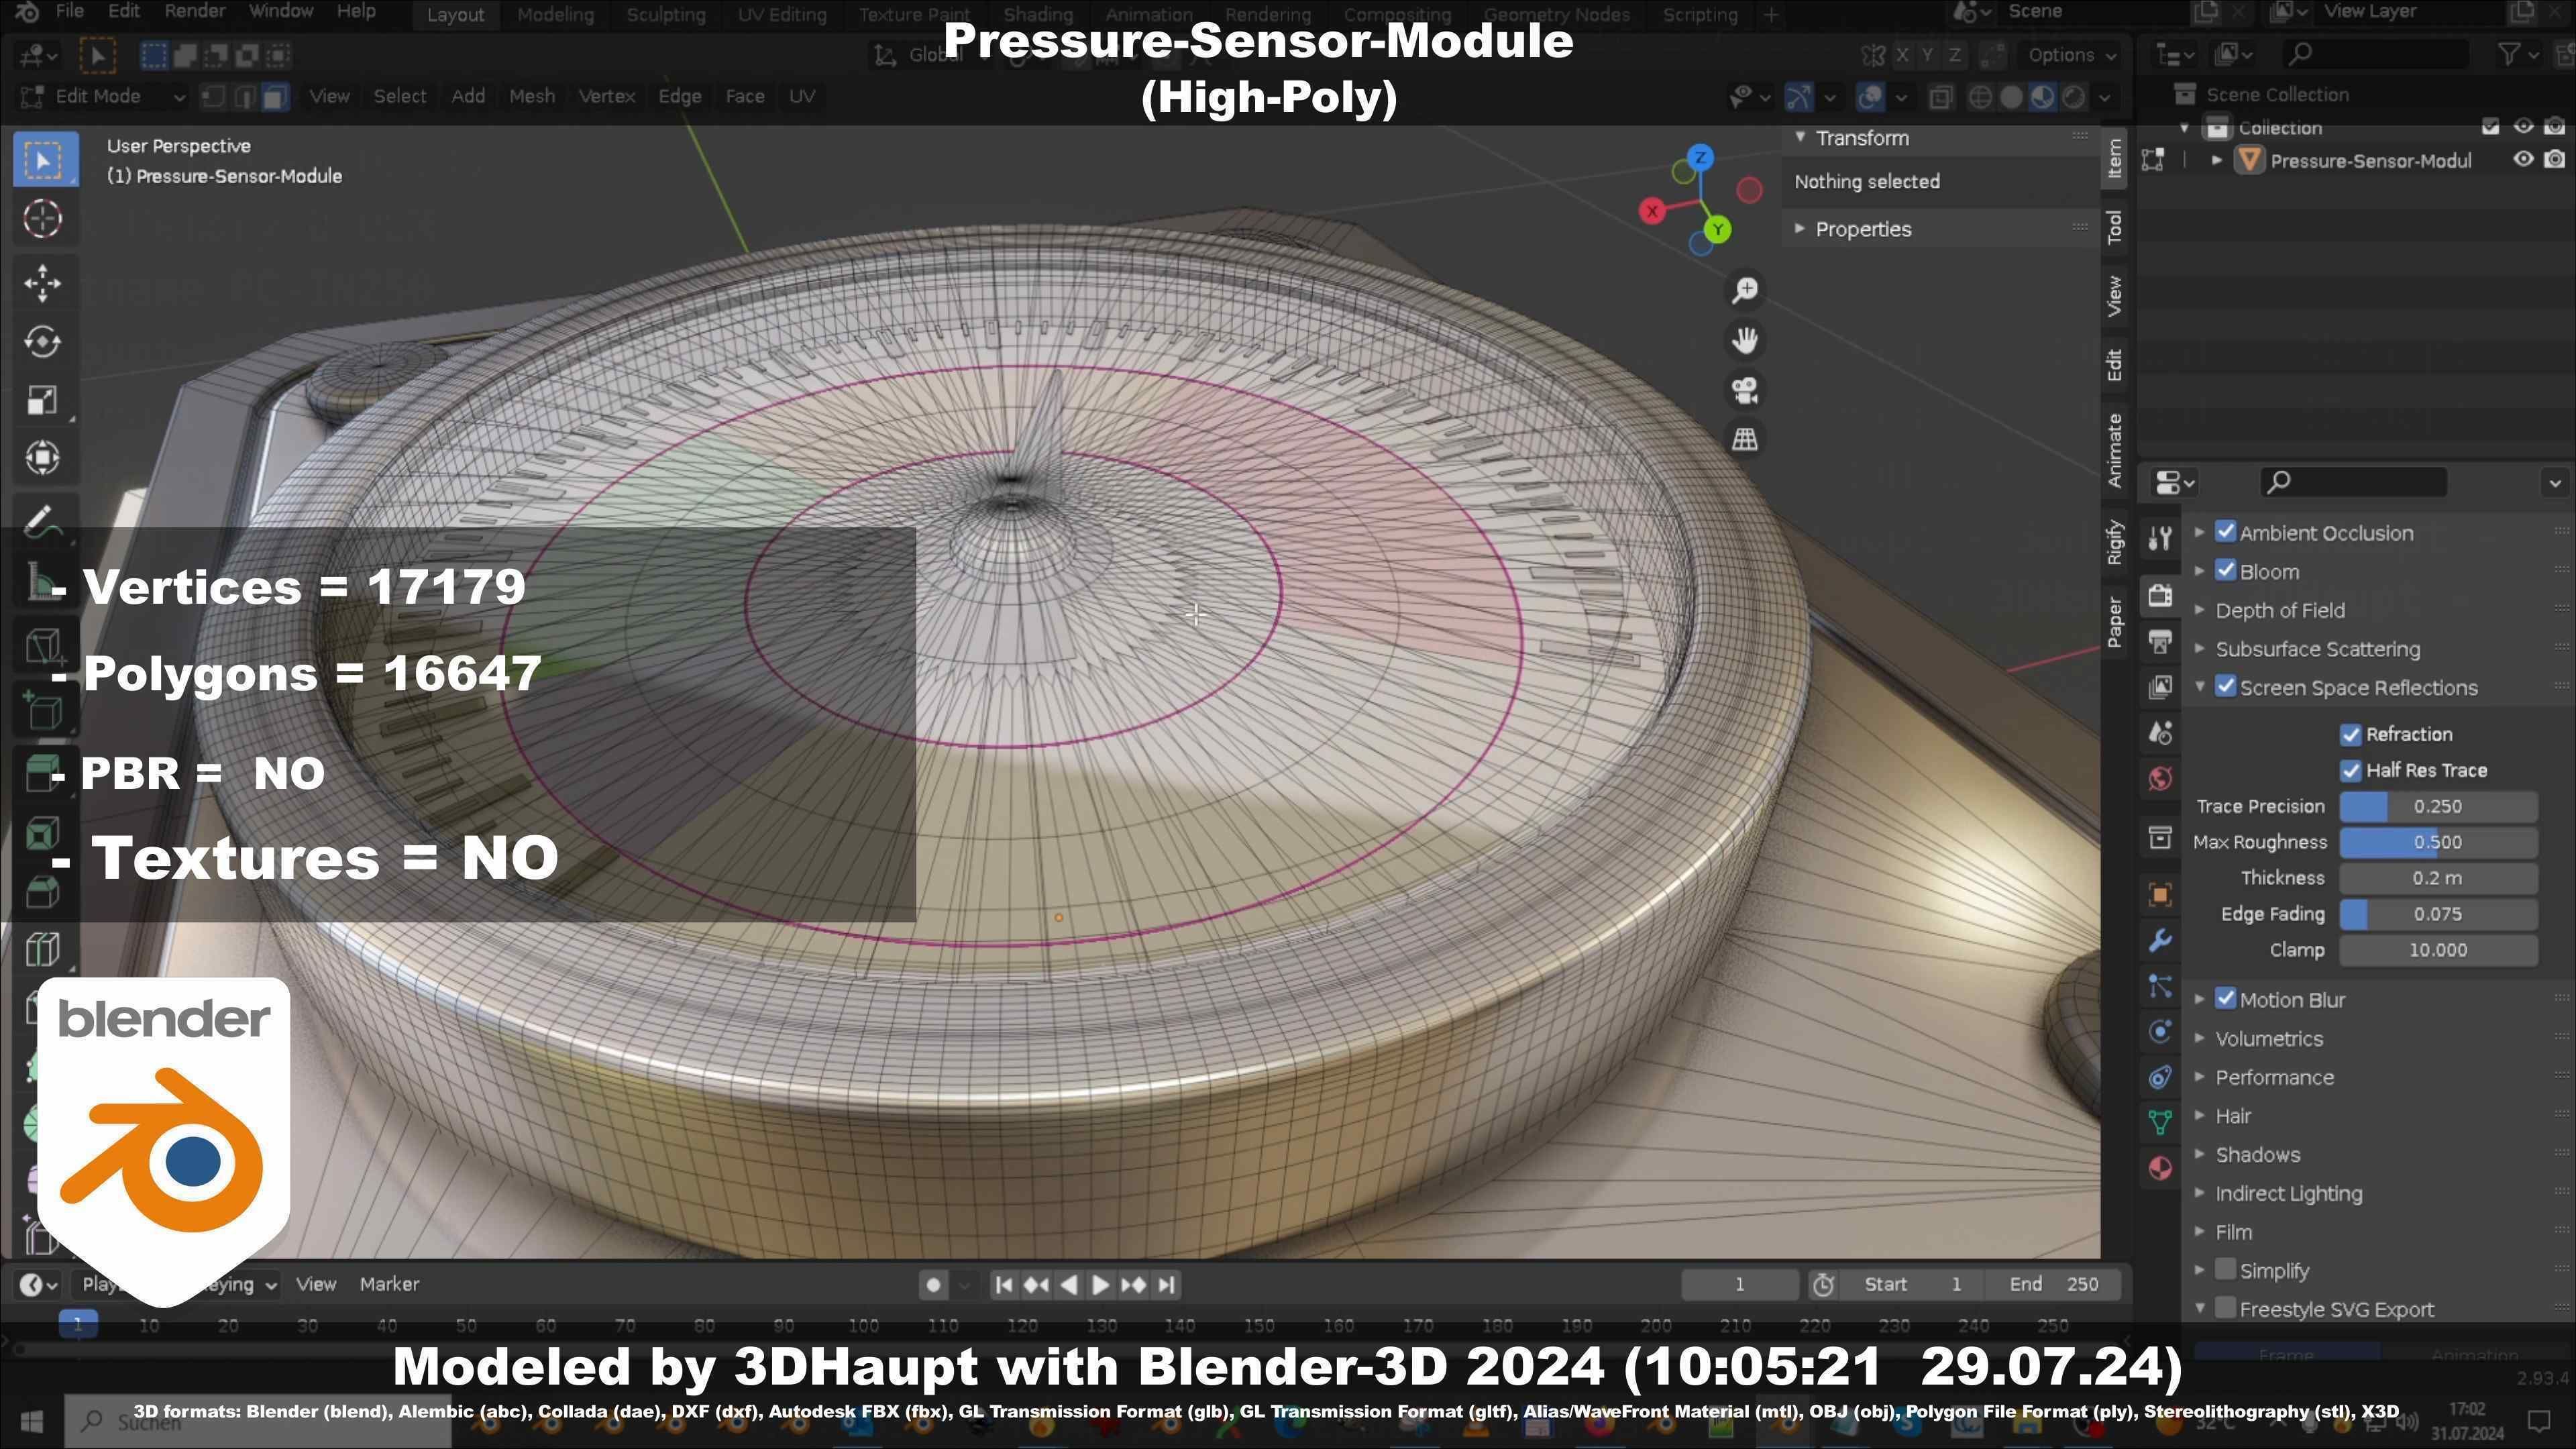Screen dimensions: 2576x1449
Task: Open the Face menu
Action: [x=745, y=96]
